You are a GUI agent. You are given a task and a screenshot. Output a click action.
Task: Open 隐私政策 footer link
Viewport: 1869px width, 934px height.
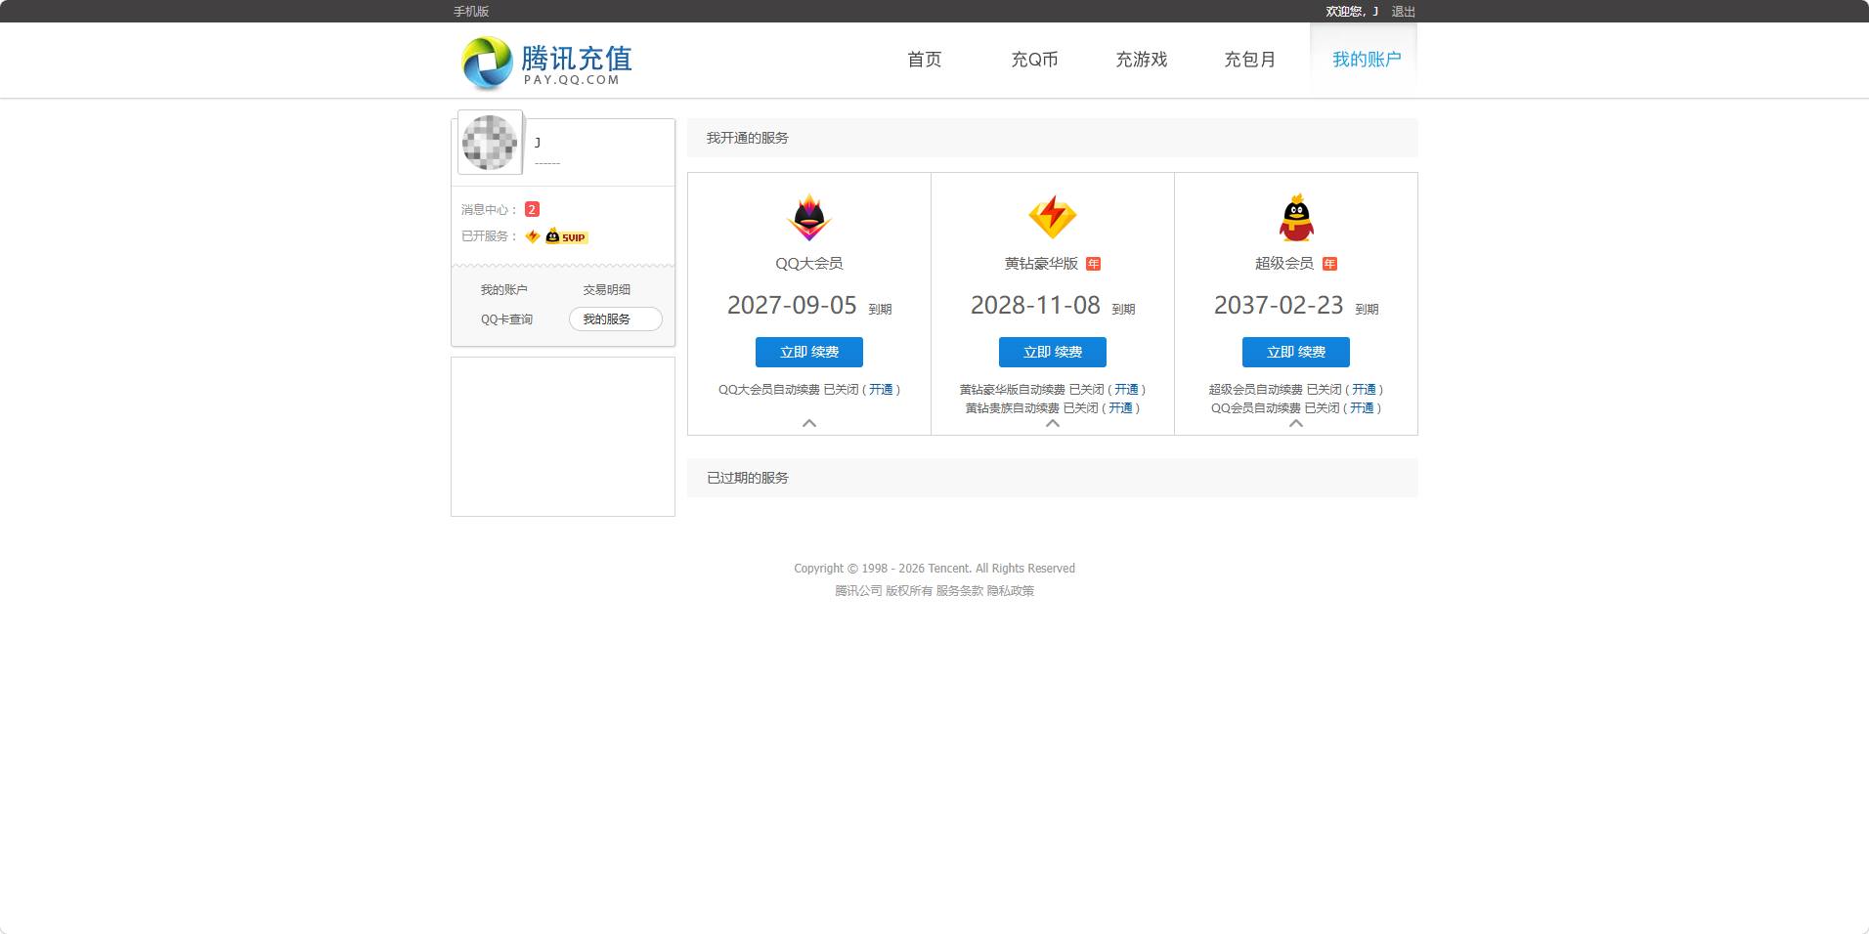[x=1011, y=591]
